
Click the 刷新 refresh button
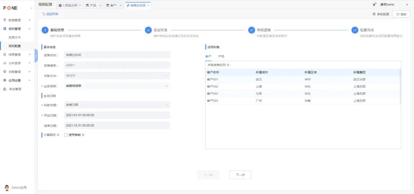[x=401, y=14]
